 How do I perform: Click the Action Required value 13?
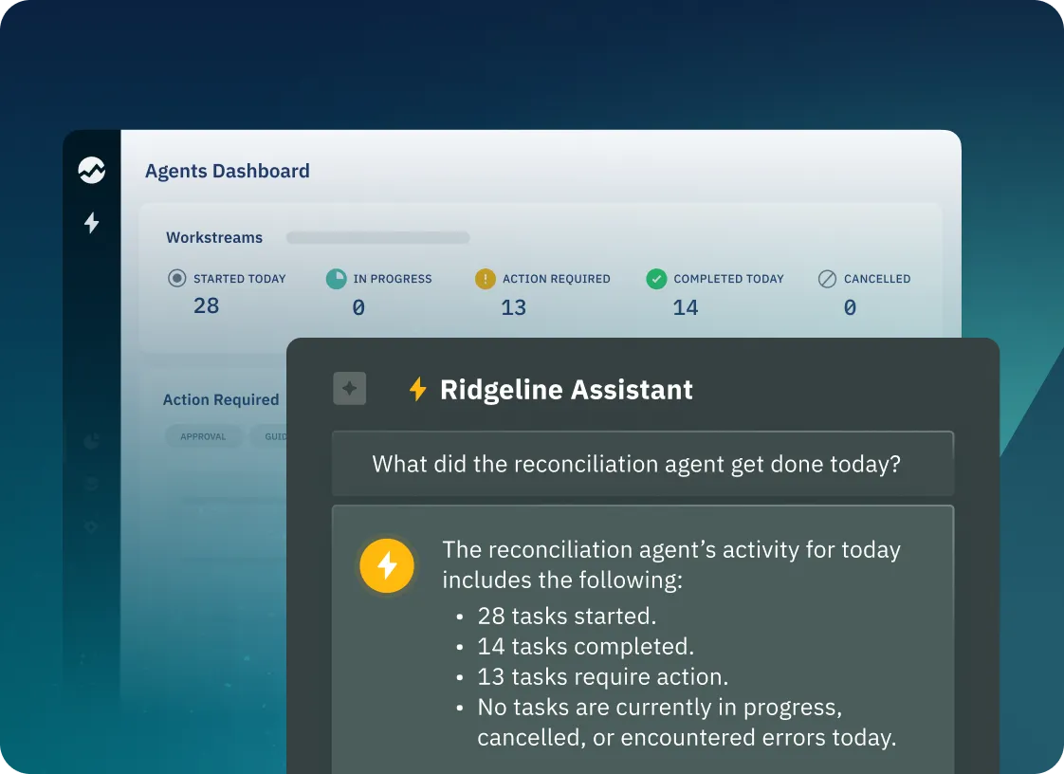click(514, 307)
